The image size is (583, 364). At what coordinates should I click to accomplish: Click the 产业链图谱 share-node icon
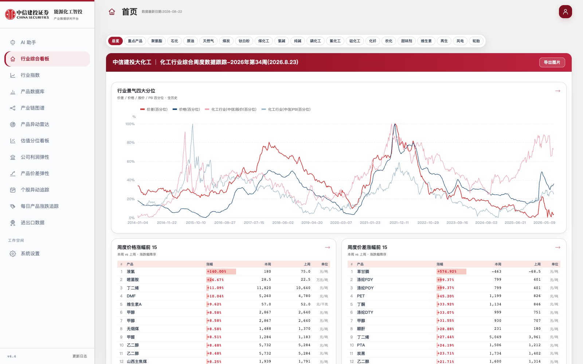tap(13, 108)
